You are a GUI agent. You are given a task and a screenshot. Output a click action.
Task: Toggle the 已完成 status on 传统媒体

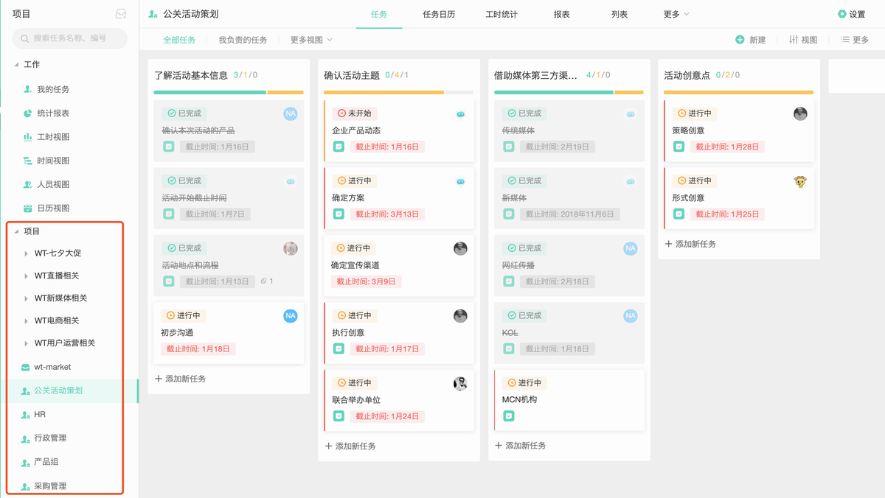coord(524,113)
